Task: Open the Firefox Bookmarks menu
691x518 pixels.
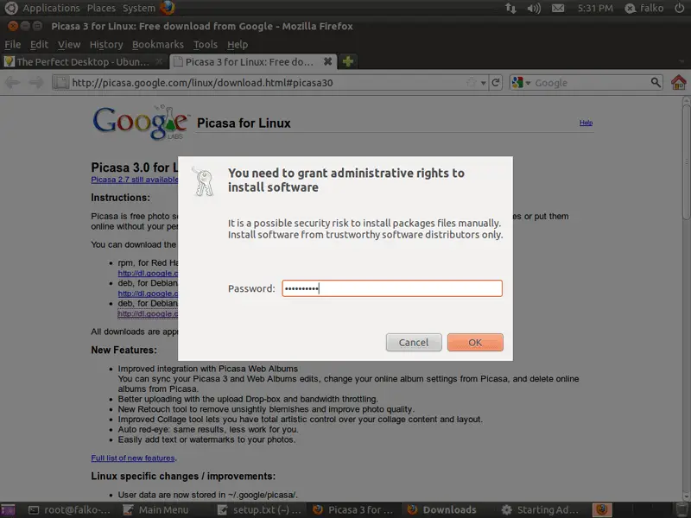Action: pos(158,45)
